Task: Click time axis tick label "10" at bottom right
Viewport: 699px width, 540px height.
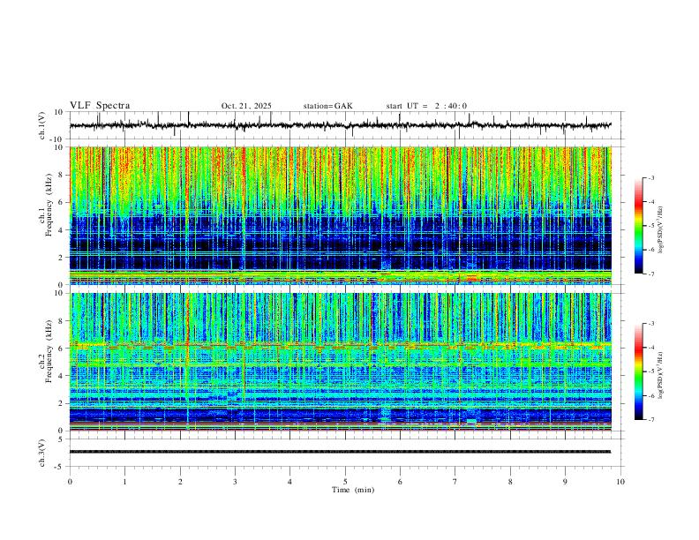Action: click(620, 482)
